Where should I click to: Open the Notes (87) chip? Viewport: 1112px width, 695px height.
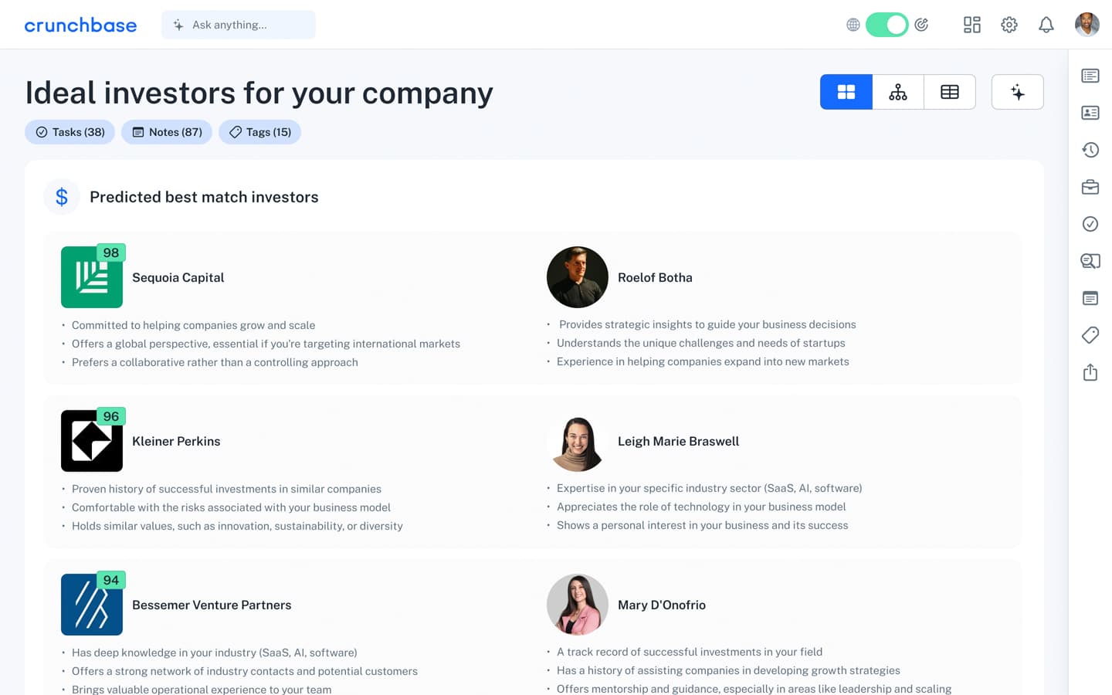167,132
